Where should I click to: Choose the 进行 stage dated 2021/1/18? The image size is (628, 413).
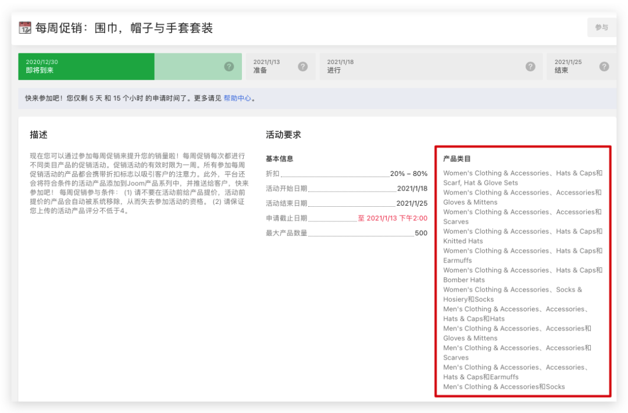point(419,66)
